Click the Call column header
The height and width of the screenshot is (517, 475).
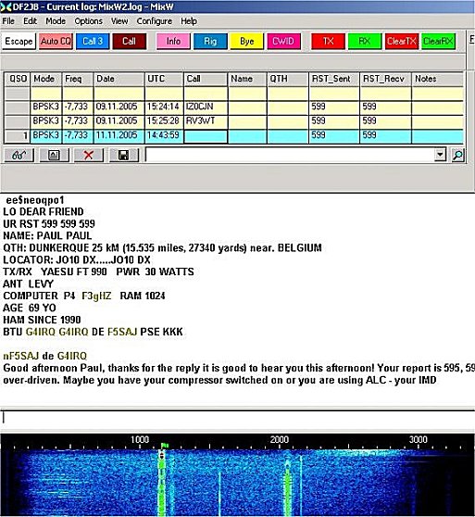coord(206,79)
